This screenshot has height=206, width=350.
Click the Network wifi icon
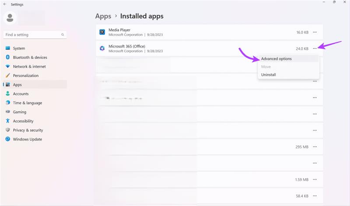coord(8,66)
